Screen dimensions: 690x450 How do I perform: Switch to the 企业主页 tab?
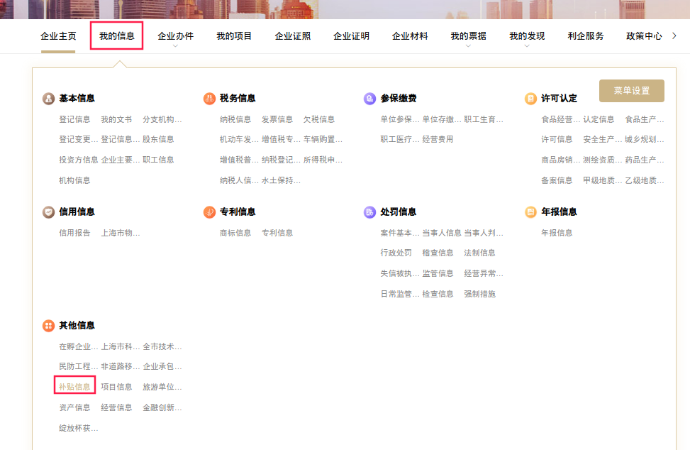(x=58, y=36)
